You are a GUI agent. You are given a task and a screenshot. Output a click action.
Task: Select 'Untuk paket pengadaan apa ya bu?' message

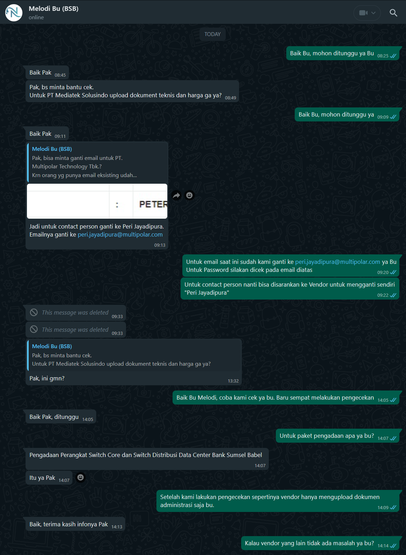tap(337, 436)
